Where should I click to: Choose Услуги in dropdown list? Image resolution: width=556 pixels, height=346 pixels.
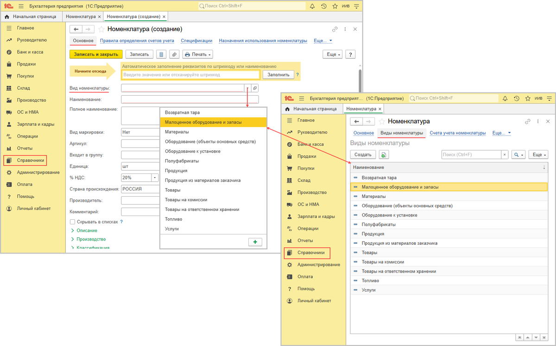point(214,229)
